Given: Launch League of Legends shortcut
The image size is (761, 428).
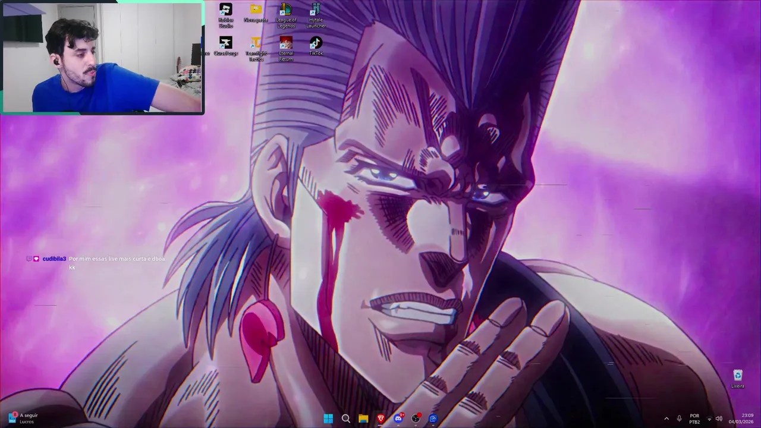Looking at the screenshot, I should tap(286, 15).
